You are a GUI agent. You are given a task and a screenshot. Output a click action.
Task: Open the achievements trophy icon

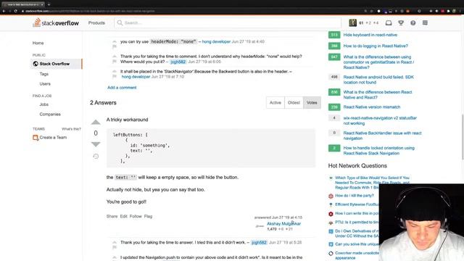(x=401, y=22)
